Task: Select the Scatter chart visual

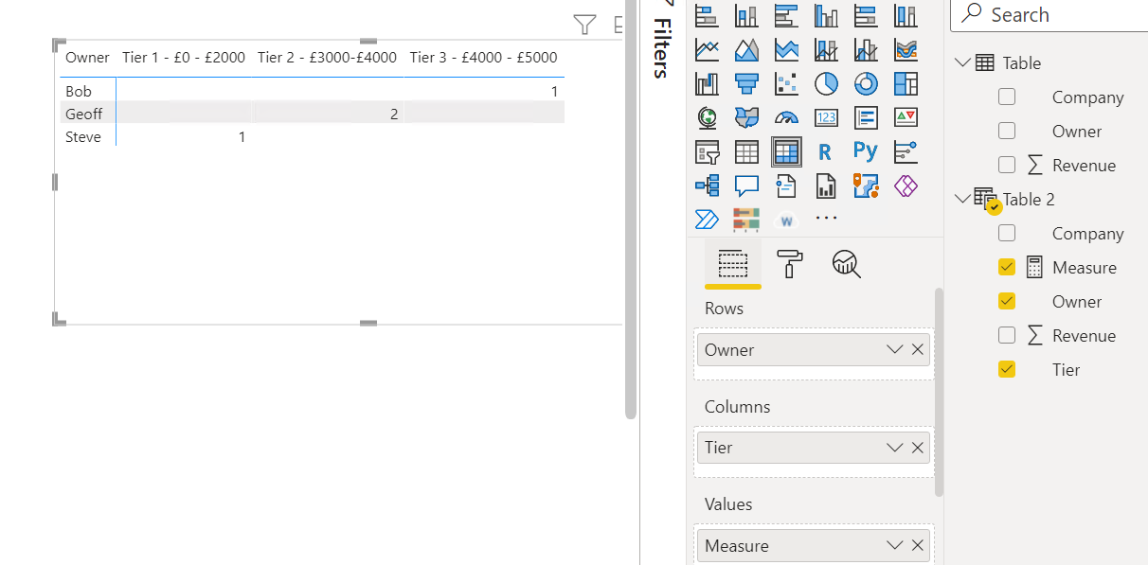Action: [x=786, y=83]
